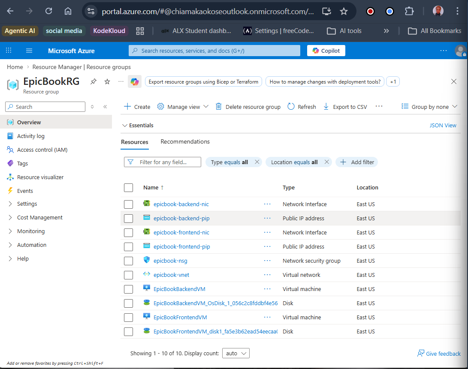Image resolution: width=468 pixels, height=369 pixels.
Task: Click the Filter for any field input
Action: 163,162
